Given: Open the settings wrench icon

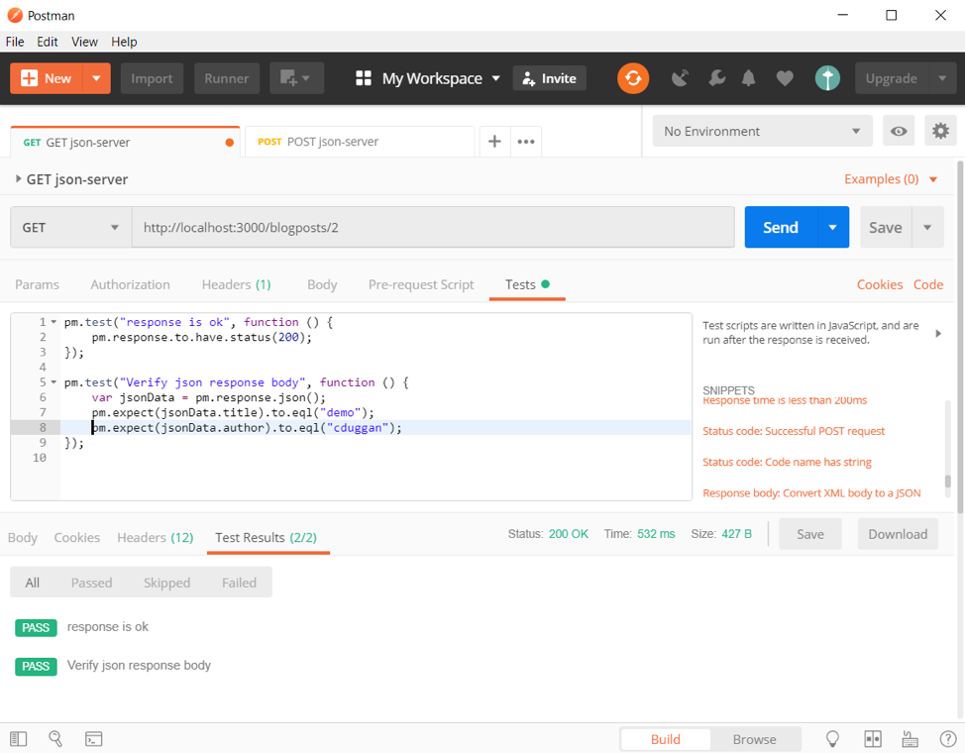Looking at the screenshot, I should tap(716, 78).
